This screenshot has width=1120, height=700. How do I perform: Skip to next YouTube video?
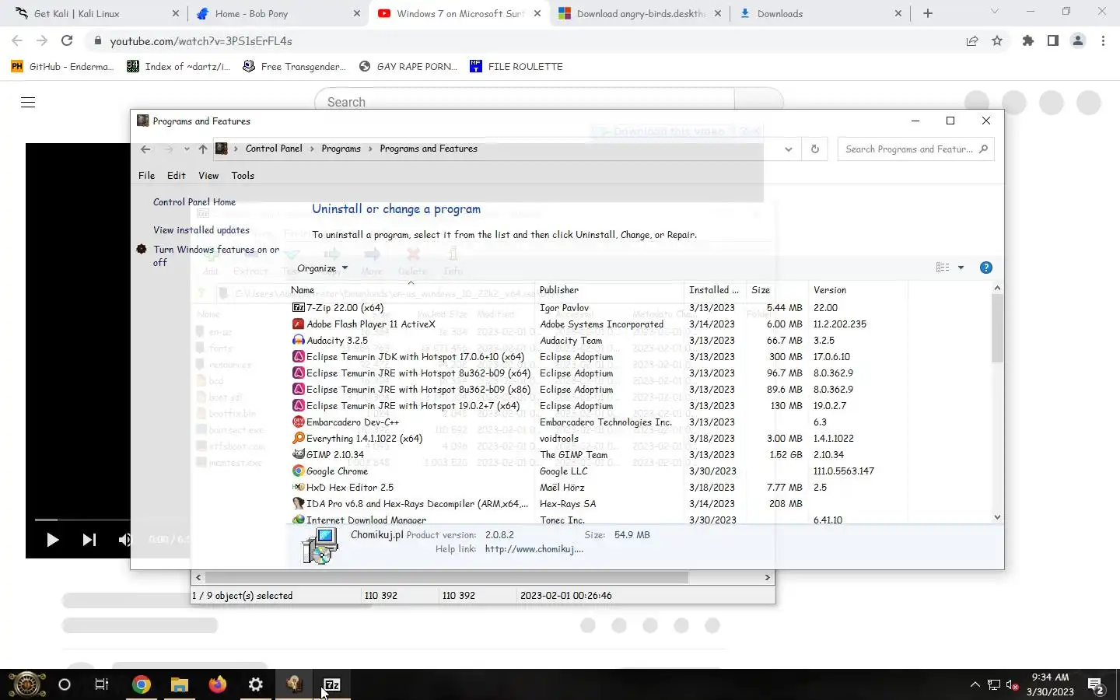89,540
